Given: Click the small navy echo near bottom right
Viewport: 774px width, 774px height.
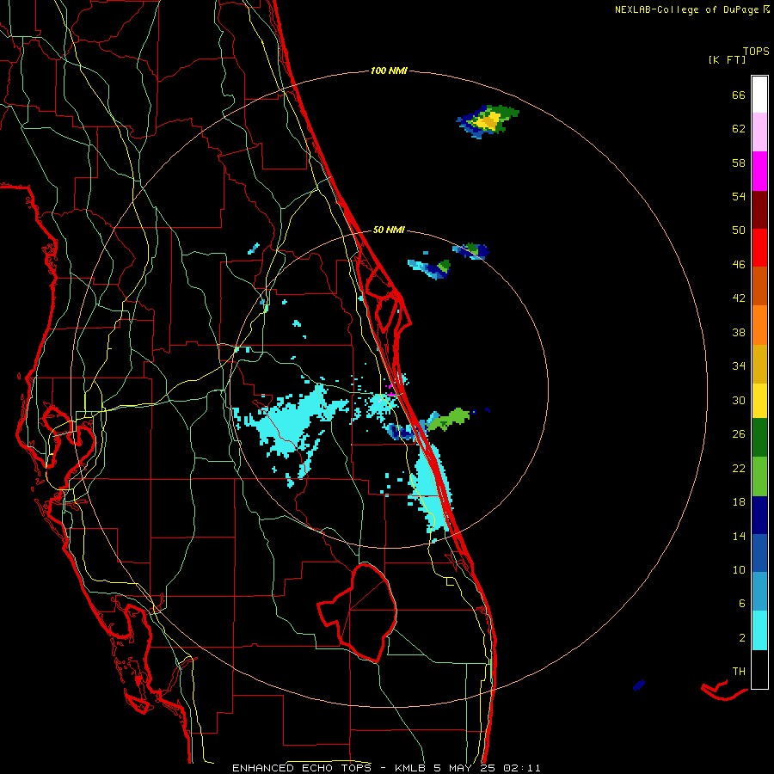Looking at the screenshot, I should point(639,685).
